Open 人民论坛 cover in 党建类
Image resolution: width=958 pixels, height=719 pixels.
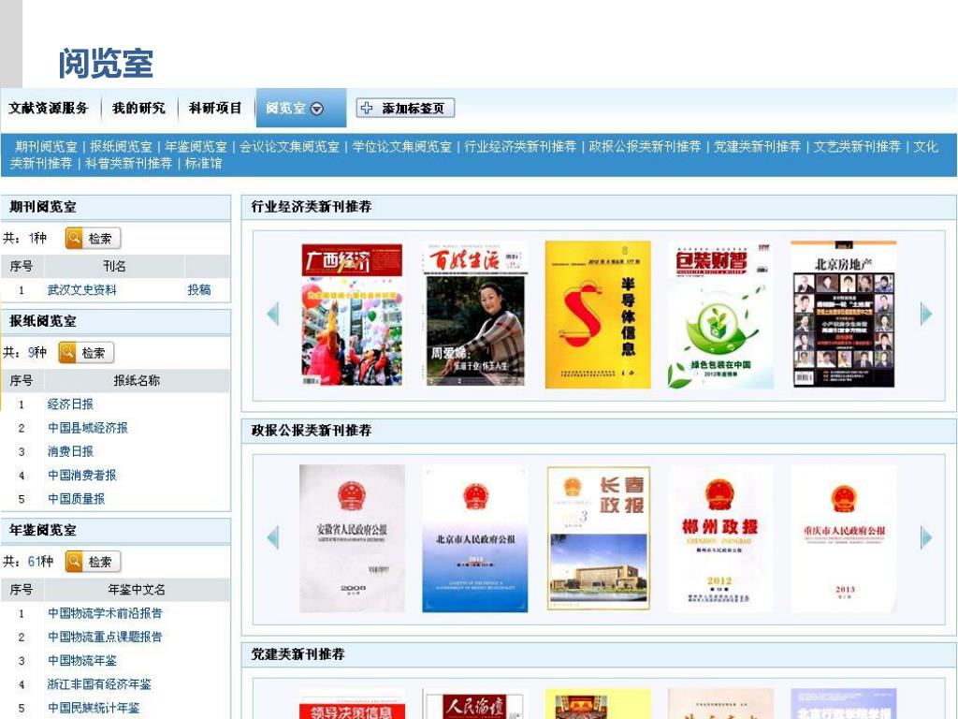click(x=475, y=704)
